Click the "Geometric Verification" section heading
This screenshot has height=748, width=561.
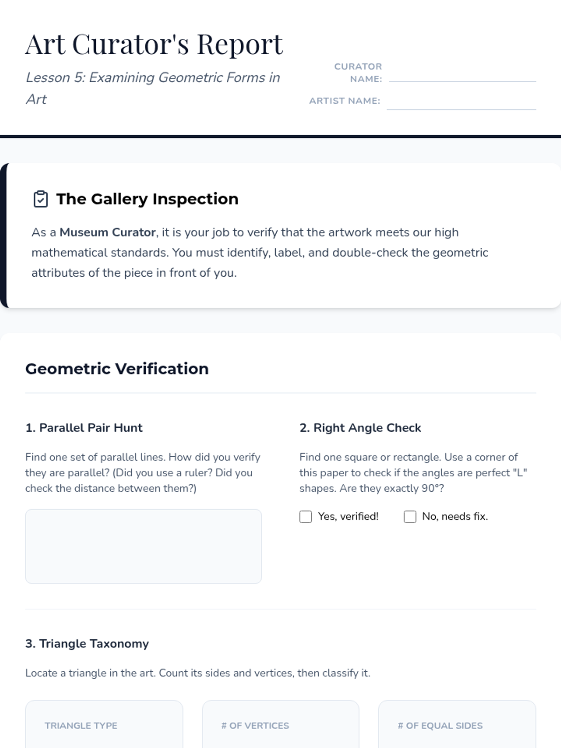tap(117, 369)
